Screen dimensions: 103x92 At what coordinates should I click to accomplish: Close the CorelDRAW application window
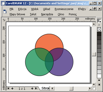click(x=99, y=3)
